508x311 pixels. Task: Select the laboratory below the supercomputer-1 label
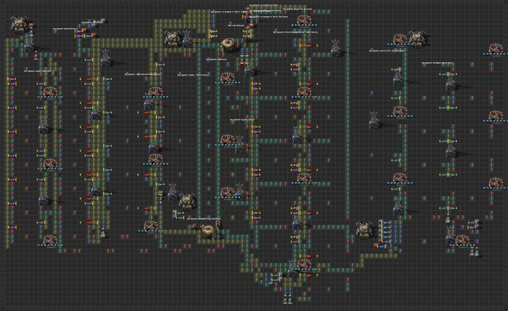pos(50,92)
